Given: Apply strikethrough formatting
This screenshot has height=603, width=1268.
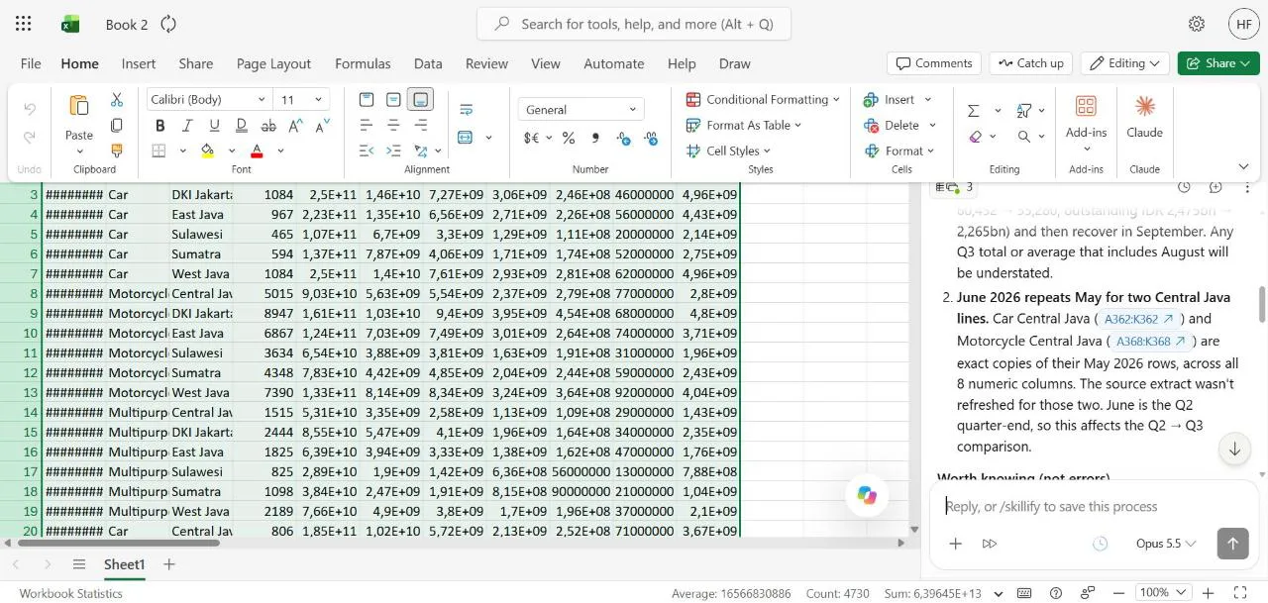Looking at the screenshot, I should click(268, 126).
